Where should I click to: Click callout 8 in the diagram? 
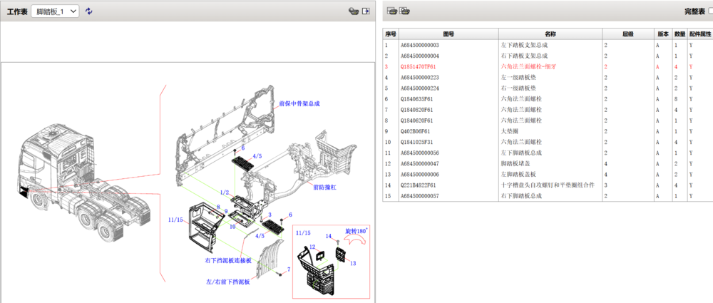click(218, 207)
